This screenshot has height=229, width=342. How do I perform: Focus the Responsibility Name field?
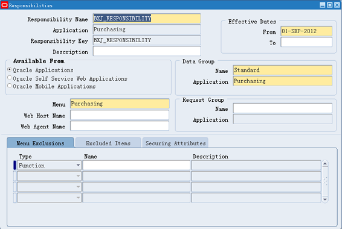click(147, 19)
